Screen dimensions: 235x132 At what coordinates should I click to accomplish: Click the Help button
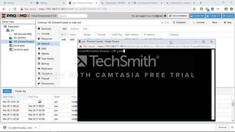click(228, 22)
